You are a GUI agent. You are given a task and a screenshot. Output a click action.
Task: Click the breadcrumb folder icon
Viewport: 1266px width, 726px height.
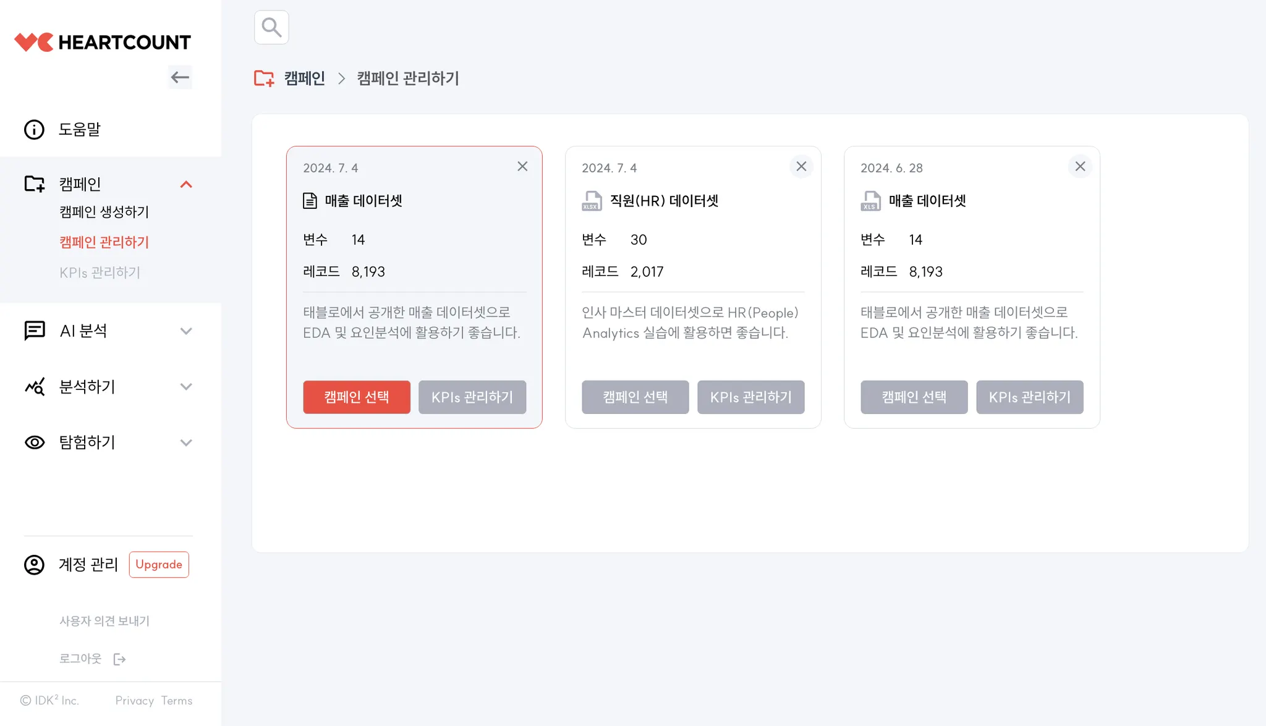click(x=264, y=78)
